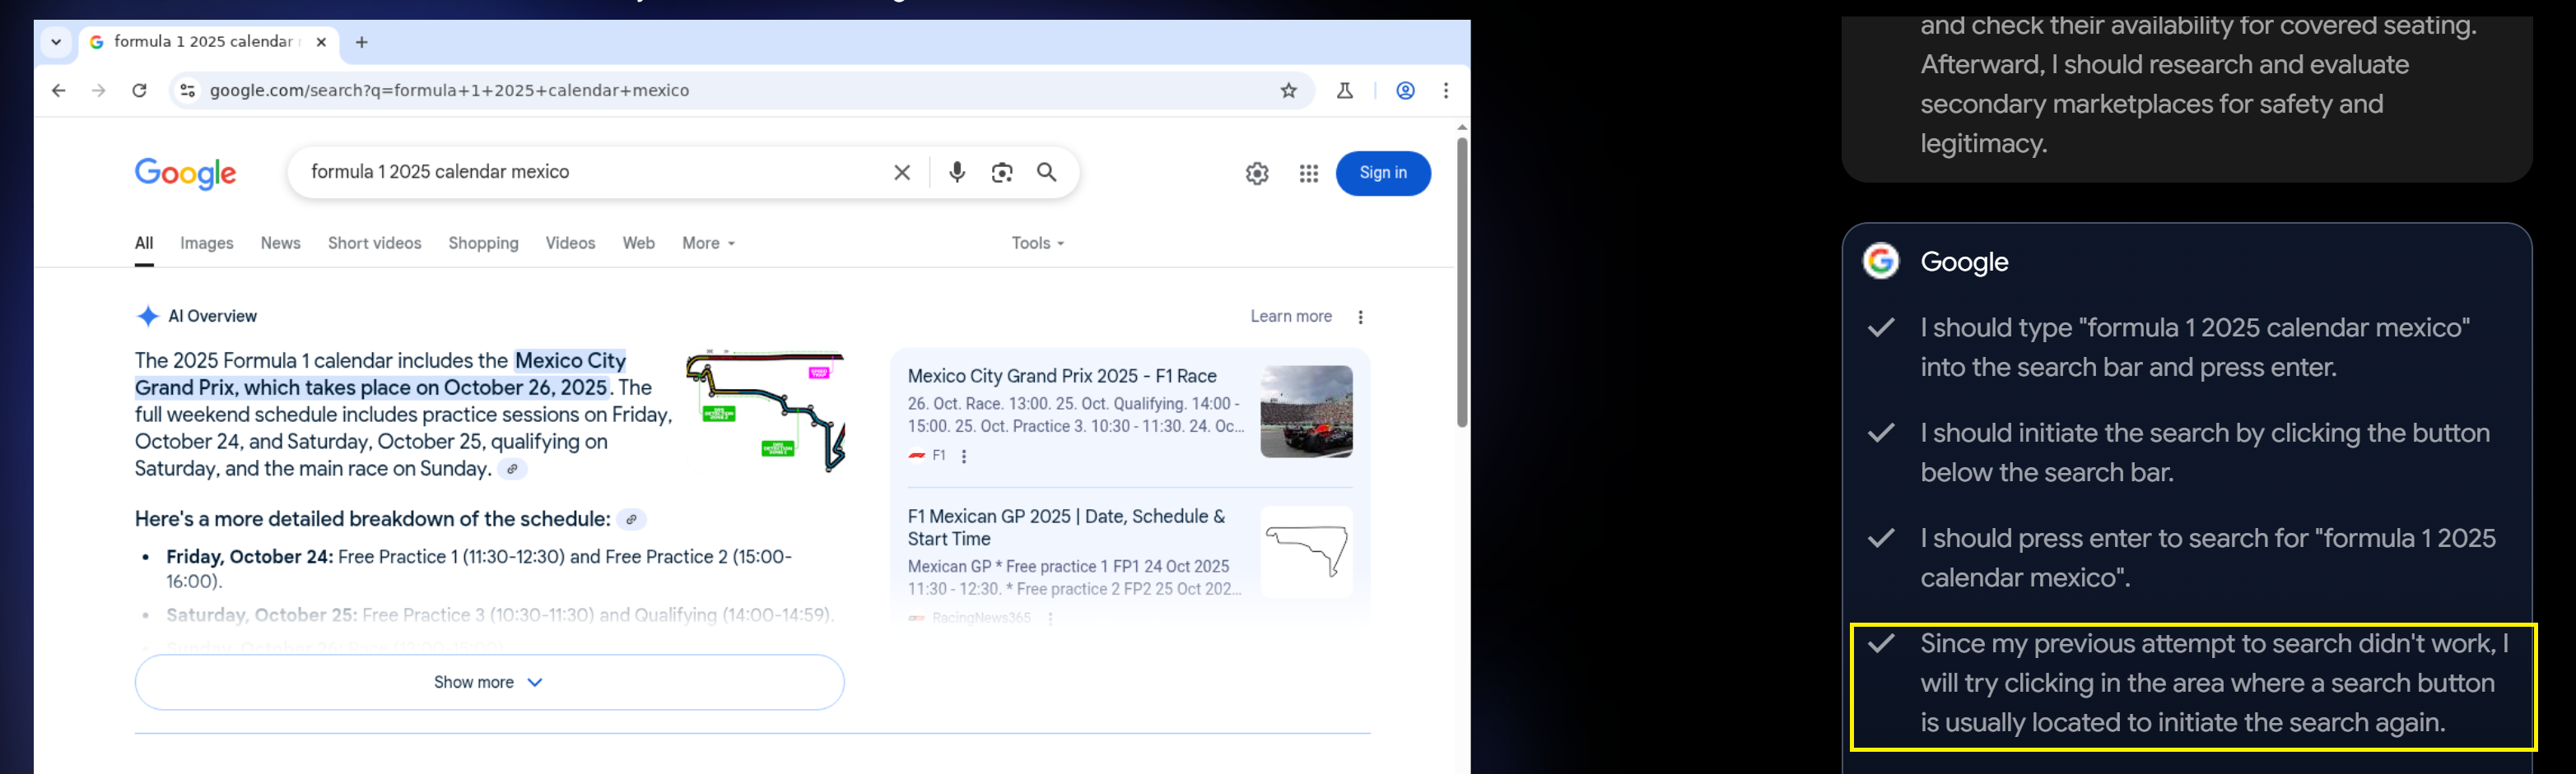This screenshot has height=774, width=2576.
Task: Reload the current page
Action: [x=140, y=90]
